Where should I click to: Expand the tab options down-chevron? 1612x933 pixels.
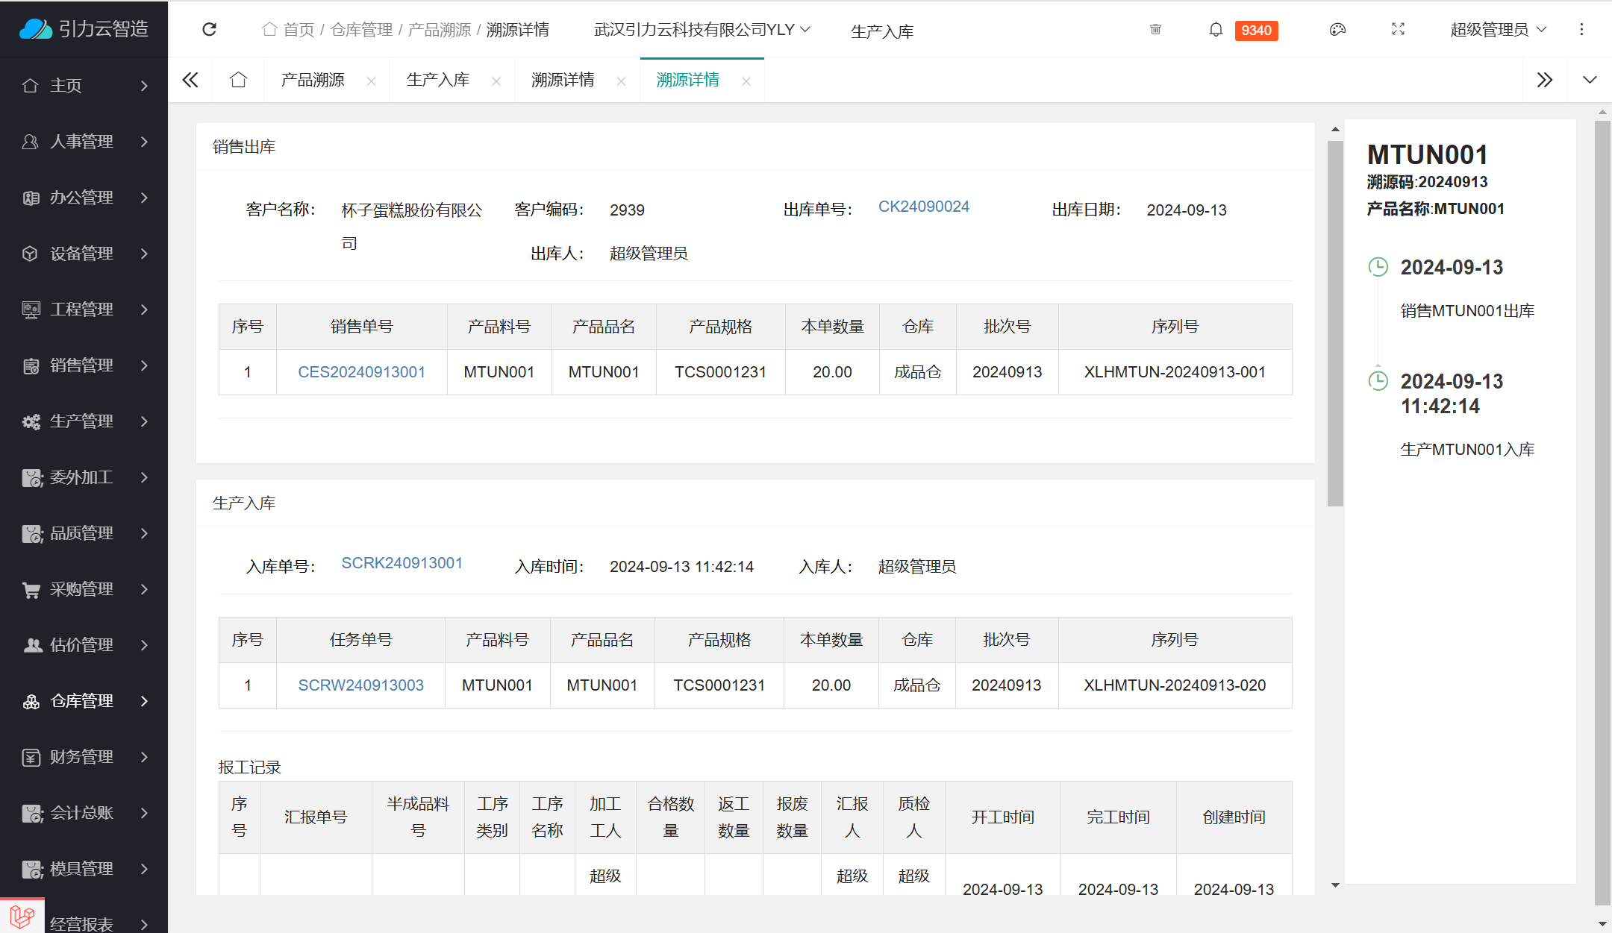pyautogui.click(x=1590, y=80)
